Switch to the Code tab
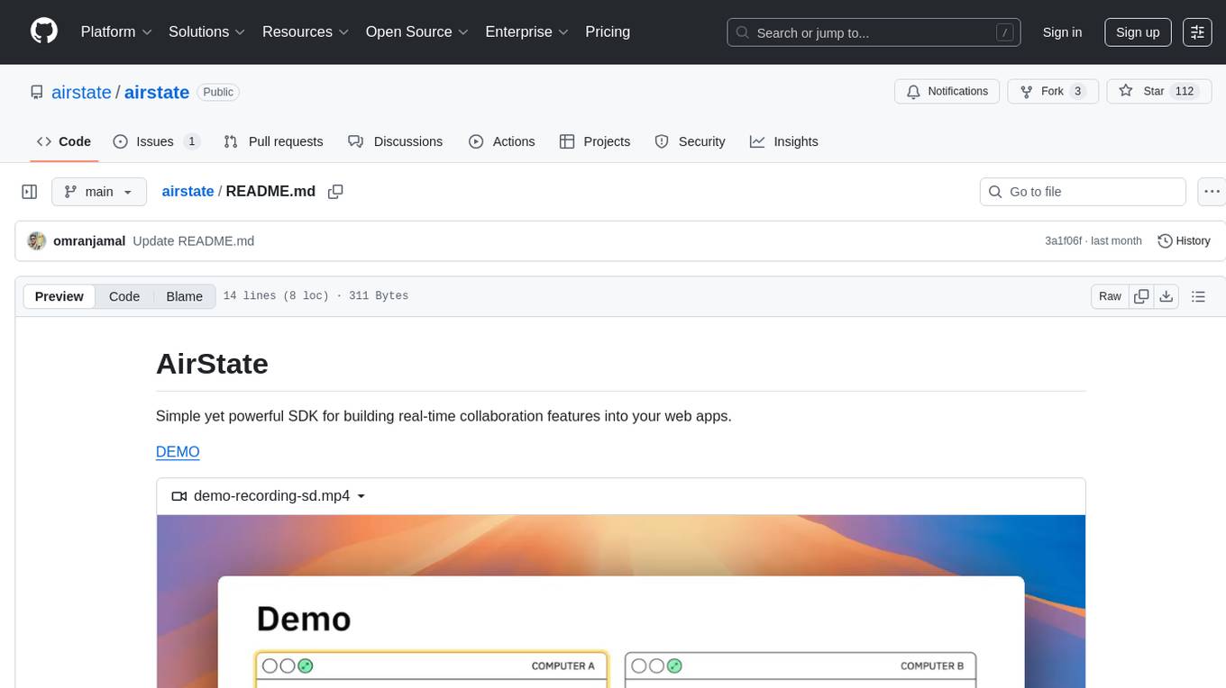 coord(63,141)
